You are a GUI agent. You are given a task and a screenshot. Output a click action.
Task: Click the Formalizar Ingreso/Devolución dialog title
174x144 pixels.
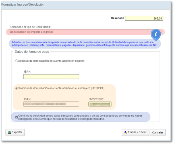[x=23, y=5]
